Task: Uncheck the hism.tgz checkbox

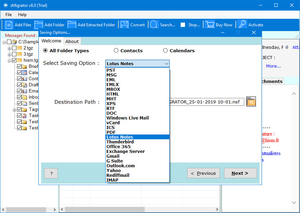Action: (14, 60)
